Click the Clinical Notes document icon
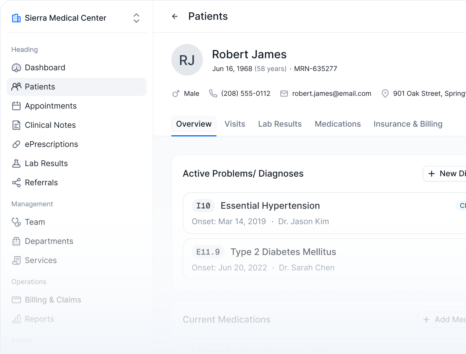 [x=16, y=125]
